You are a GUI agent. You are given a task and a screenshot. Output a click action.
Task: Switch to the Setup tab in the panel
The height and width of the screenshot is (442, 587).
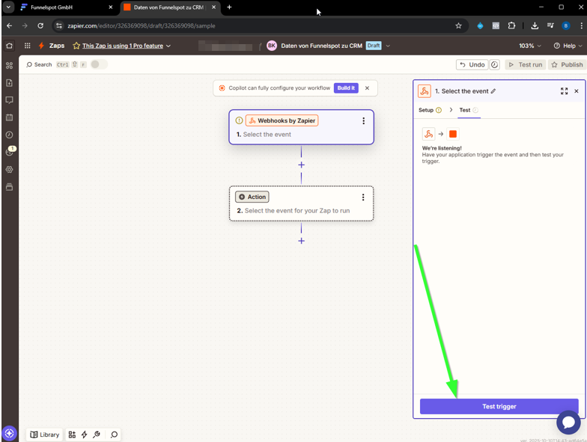[430, 110]
